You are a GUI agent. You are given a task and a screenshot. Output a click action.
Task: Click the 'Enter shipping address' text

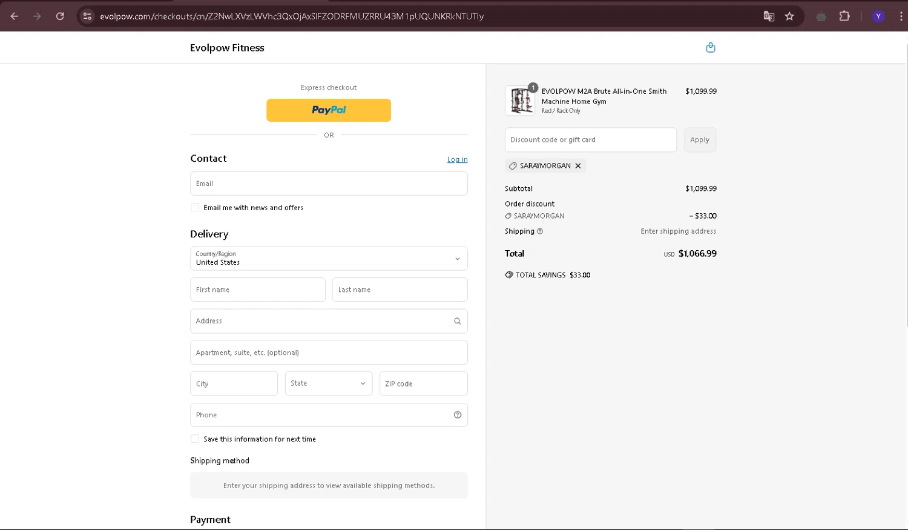click(x=679, y=231)
